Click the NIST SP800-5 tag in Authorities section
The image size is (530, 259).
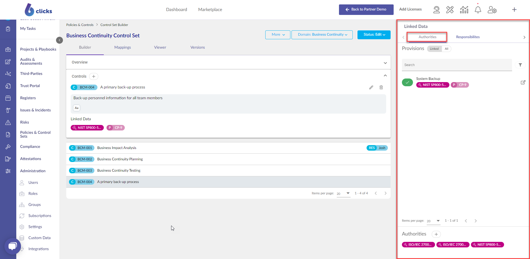point(487,245)
